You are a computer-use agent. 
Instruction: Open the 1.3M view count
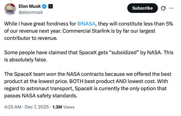coord(57,107)
